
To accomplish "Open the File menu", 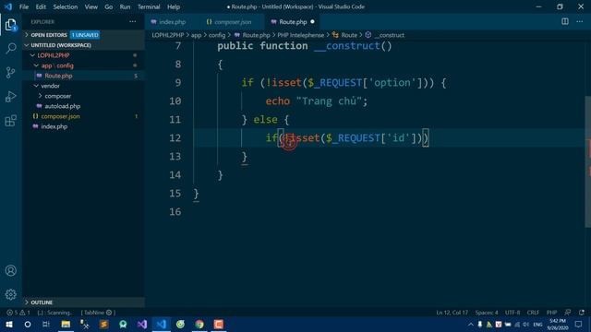I will pyautogui.click(x=24, y=6).
